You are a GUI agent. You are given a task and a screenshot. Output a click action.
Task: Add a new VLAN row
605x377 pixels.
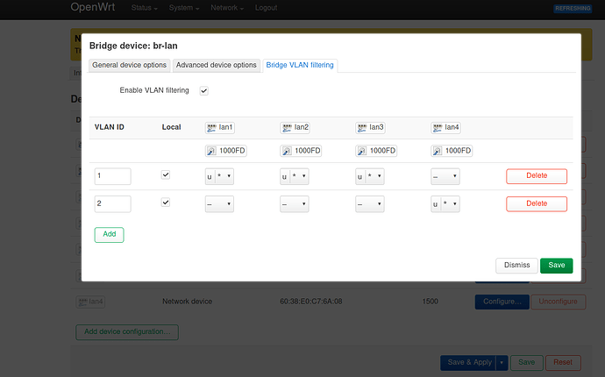tap(110, 235)
